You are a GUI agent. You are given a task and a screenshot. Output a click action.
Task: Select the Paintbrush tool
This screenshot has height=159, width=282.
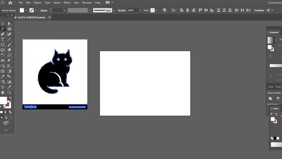point(9,45)
